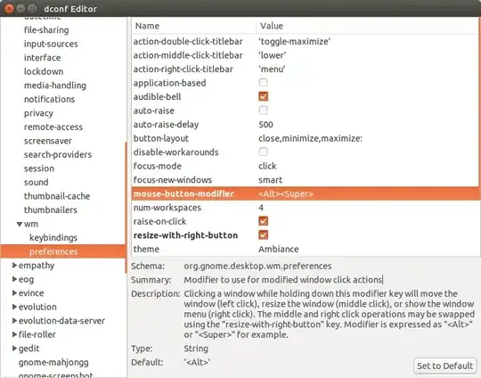Click the Value column header

[x=368, y=26]
